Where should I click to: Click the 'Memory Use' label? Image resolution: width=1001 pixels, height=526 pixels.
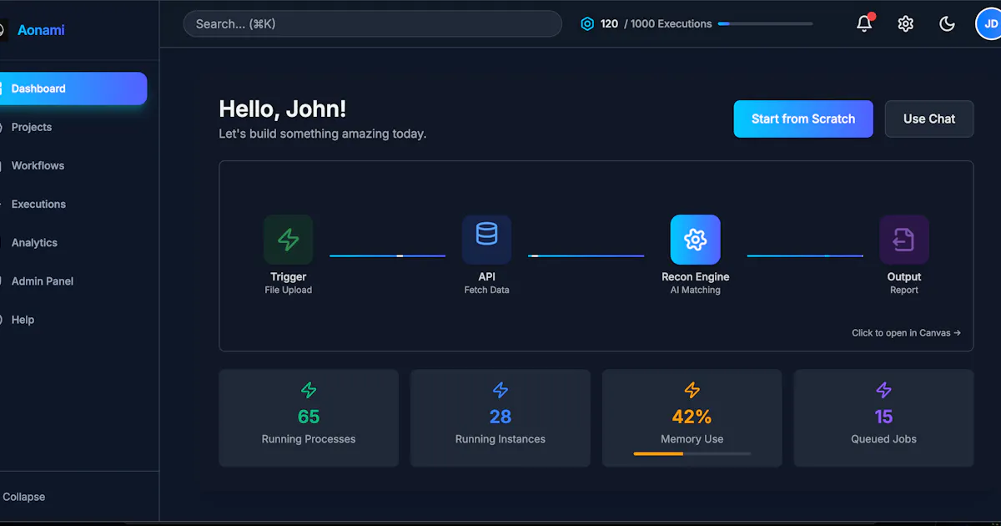tap(692, 438)
